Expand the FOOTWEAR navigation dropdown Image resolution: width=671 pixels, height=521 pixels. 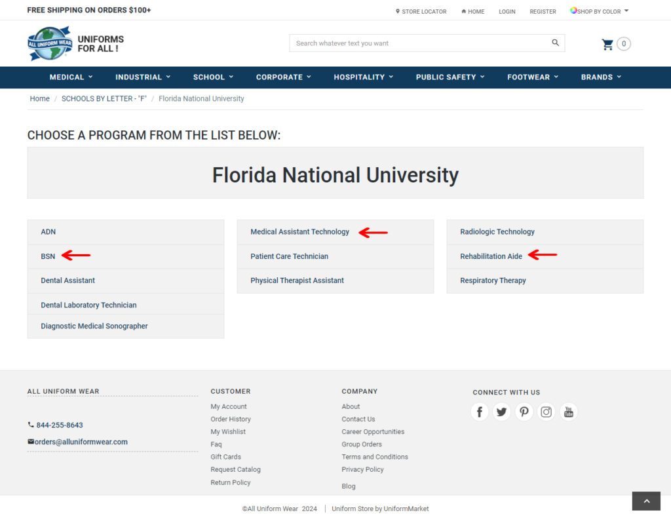coord(531,77)
